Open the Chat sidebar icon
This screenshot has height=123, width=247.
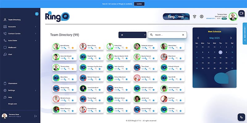(5, 54)
